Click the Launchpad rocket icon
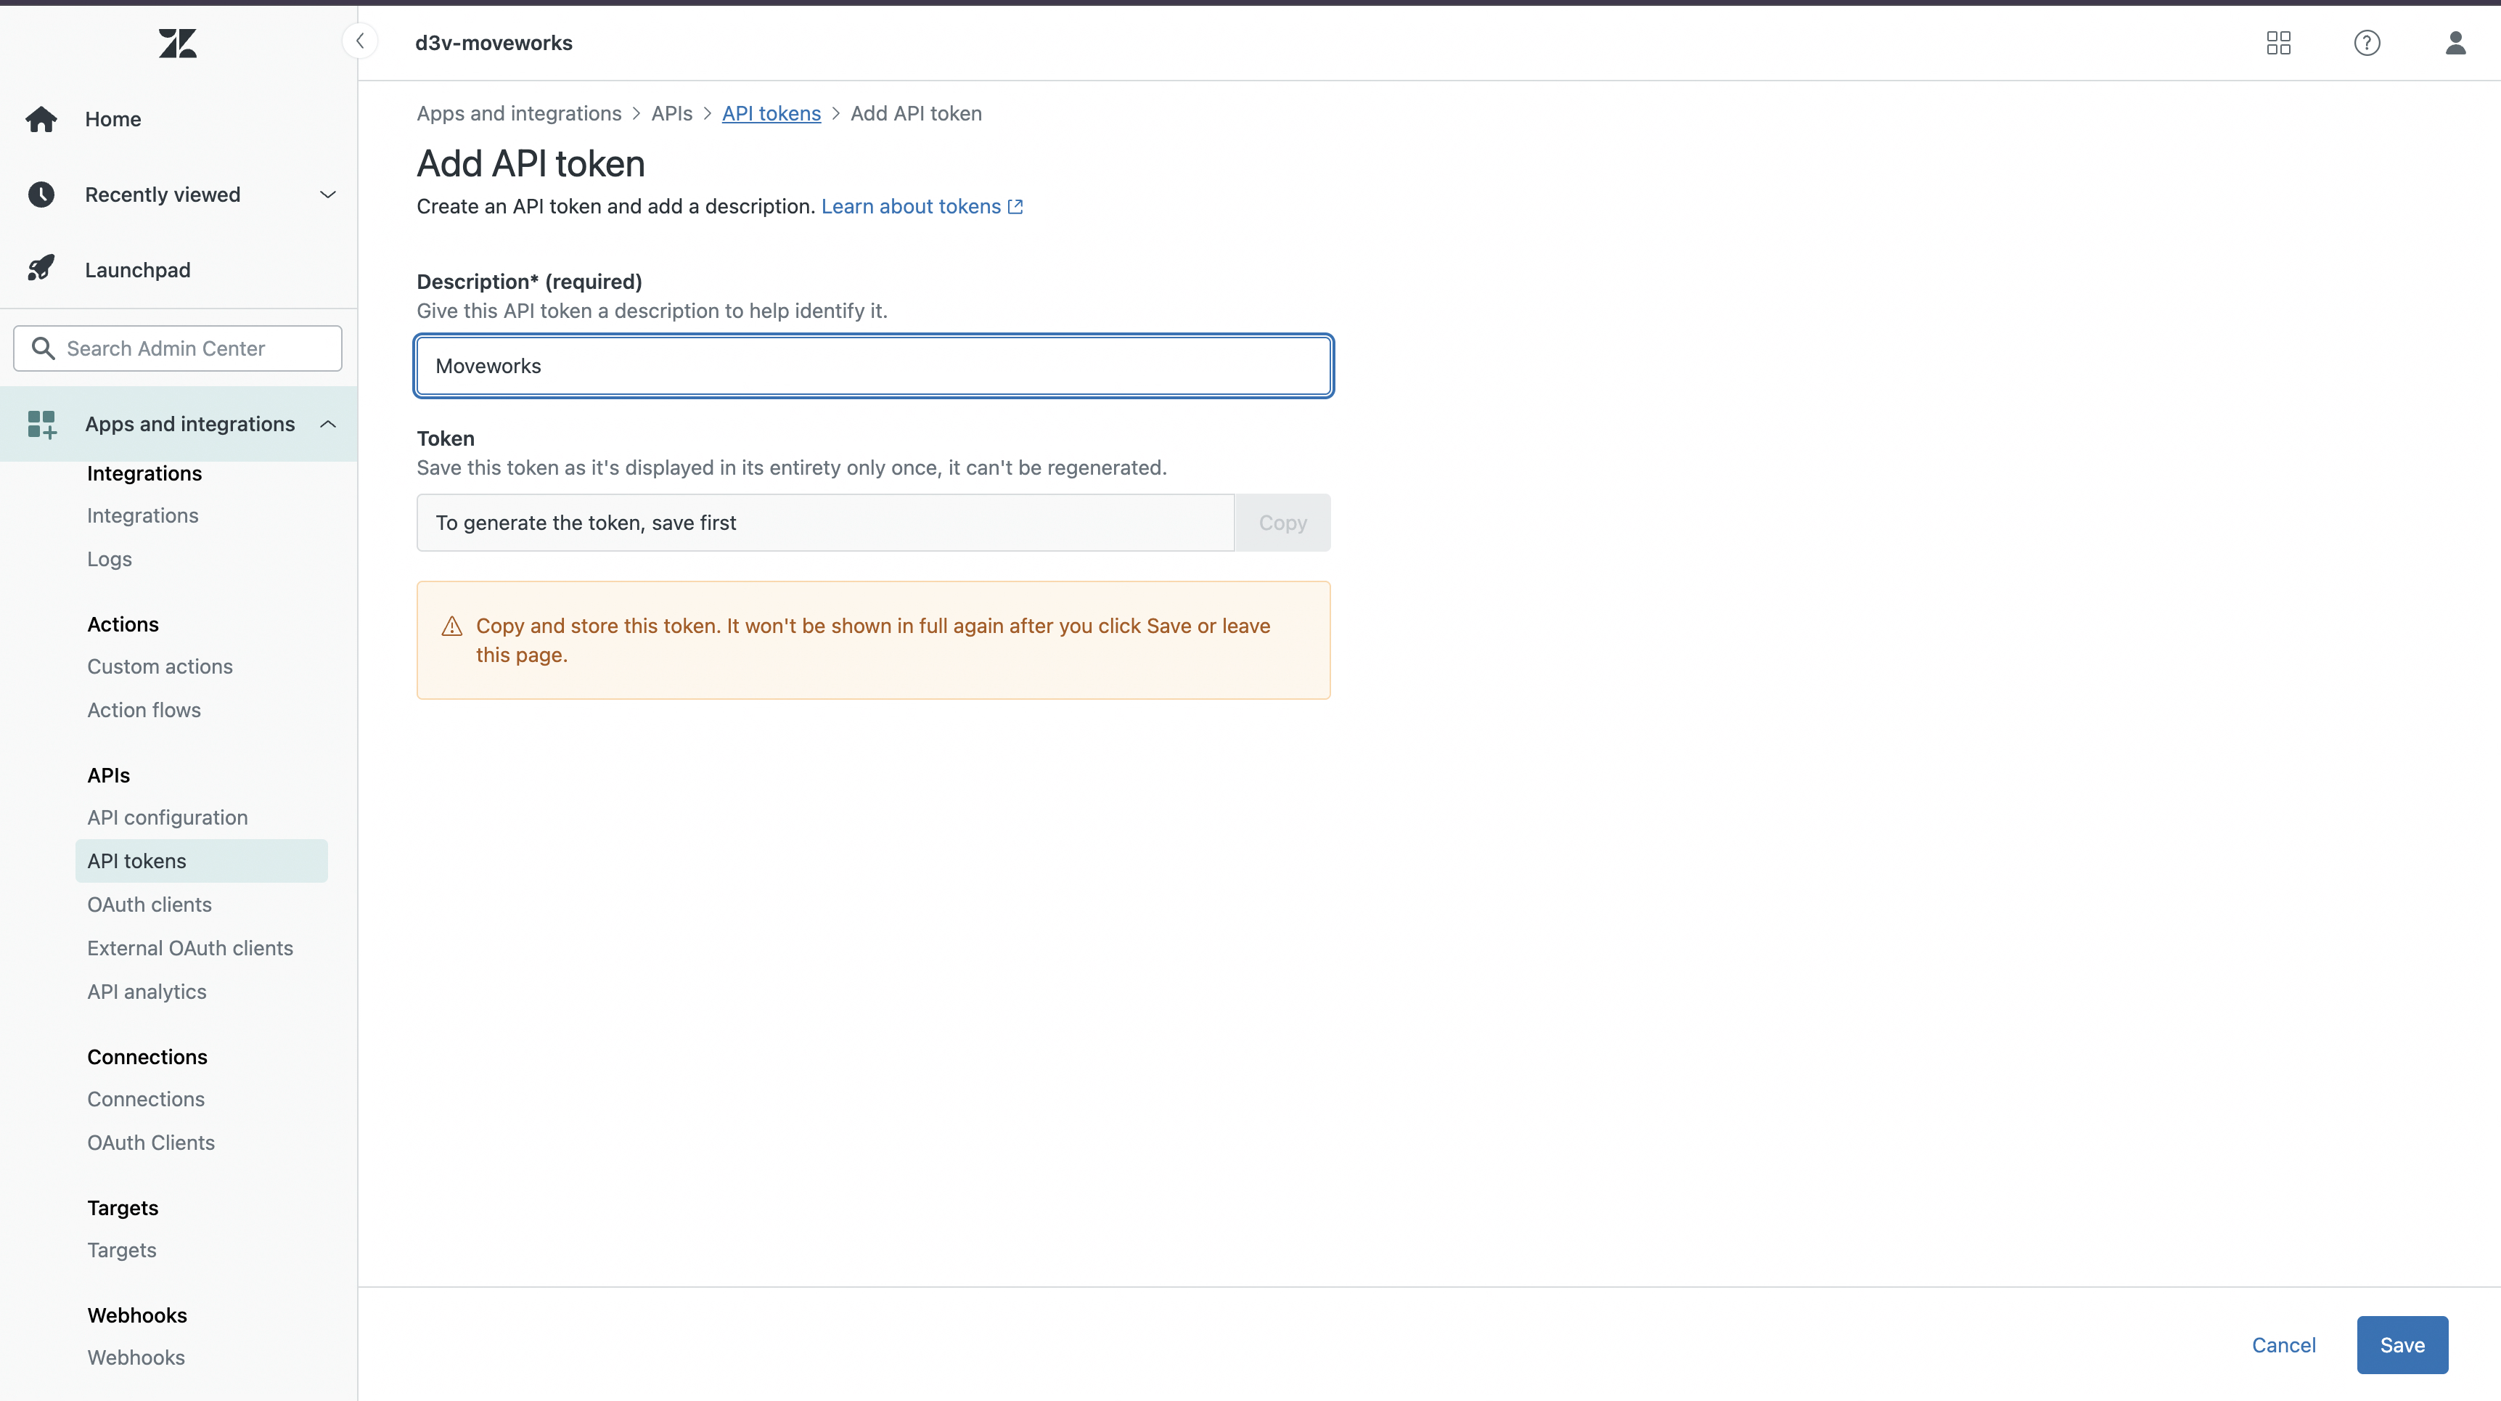The image size is (2501, 1401). tap(41, 269)
